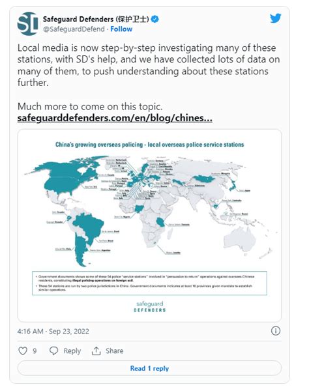This screenshot has width=309, height=387.
Task: Open Safeguard Defenders profile avatar
Action: click(27, 23)
